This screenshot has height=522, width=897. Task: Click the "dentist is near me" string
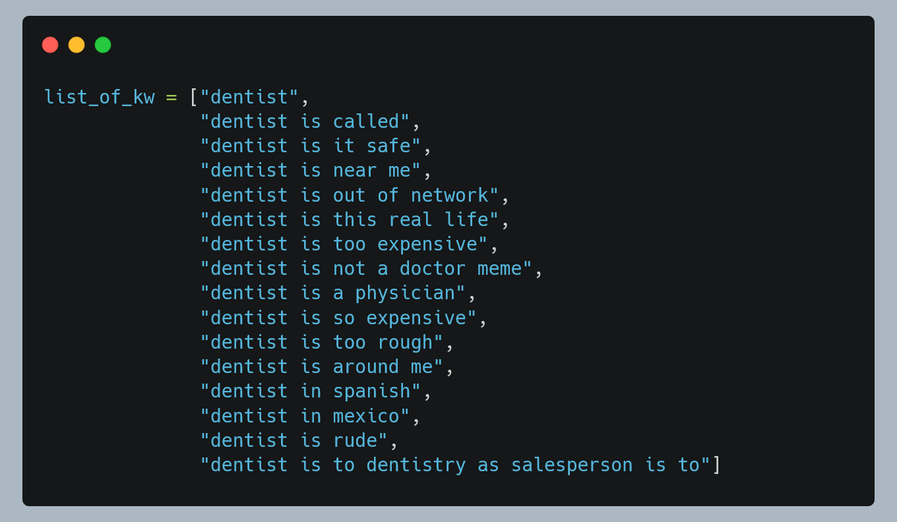[311, 171]
